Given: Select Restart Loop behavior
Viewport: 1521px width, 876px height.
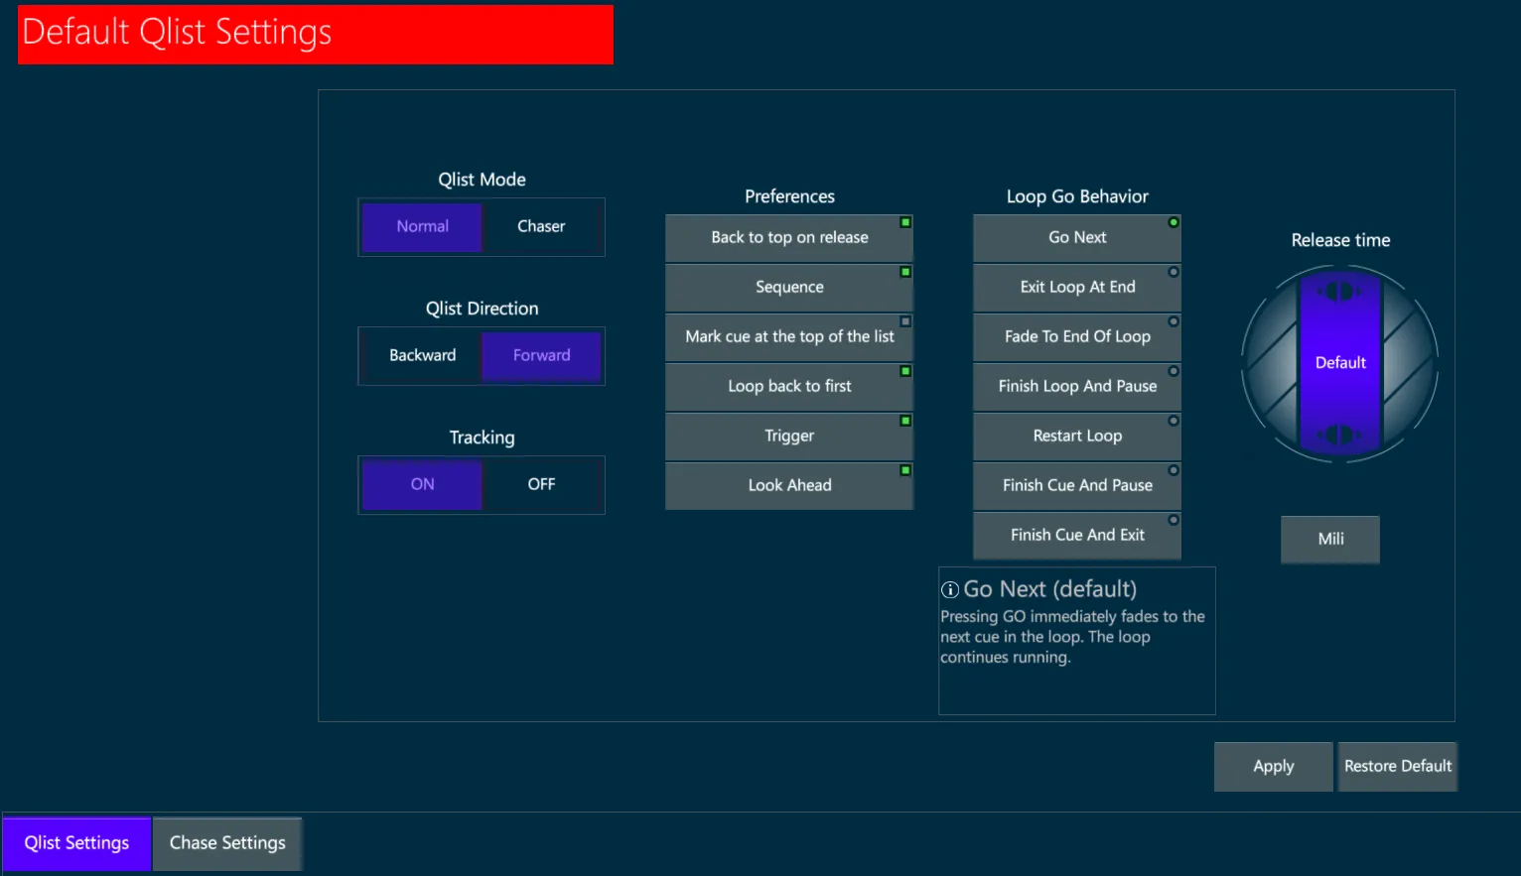Looking at the screenshot, I should tap(1077, 437).
